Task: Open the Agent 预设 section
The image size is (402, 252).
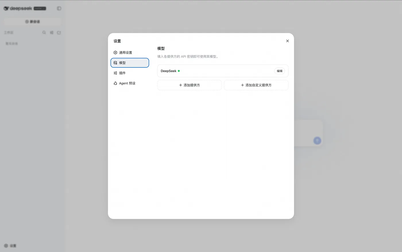Action: (x=130, y=83)
